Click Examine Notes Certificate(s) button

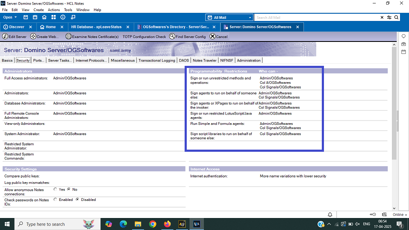92,36
